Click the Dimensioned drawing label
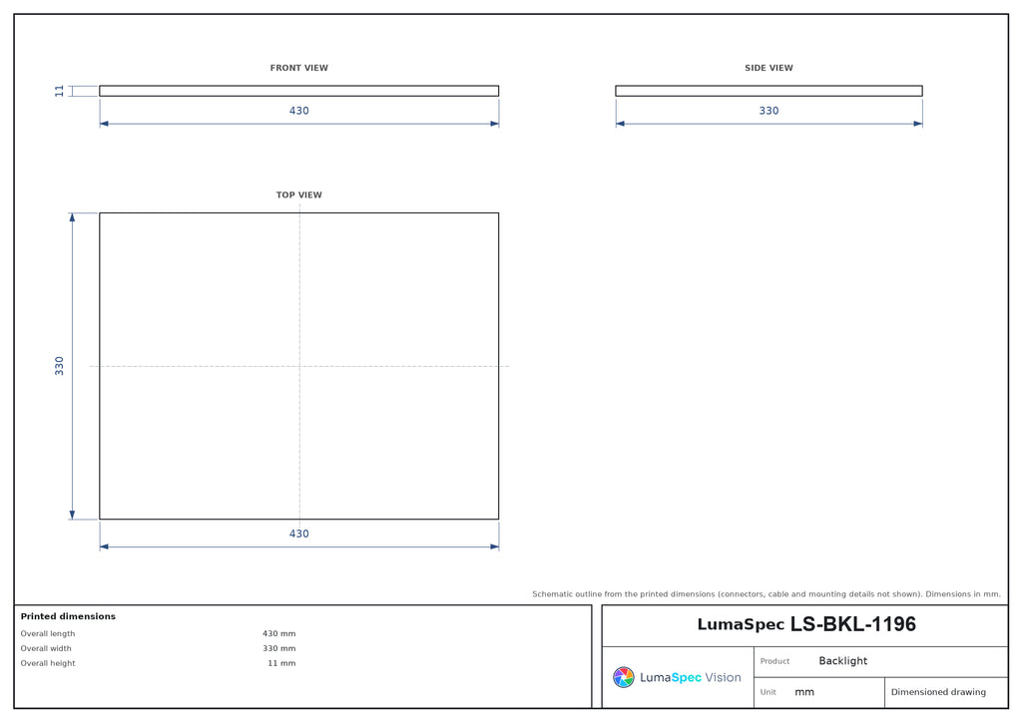This screenshot has width=1022, height=722. click(938, 692)
